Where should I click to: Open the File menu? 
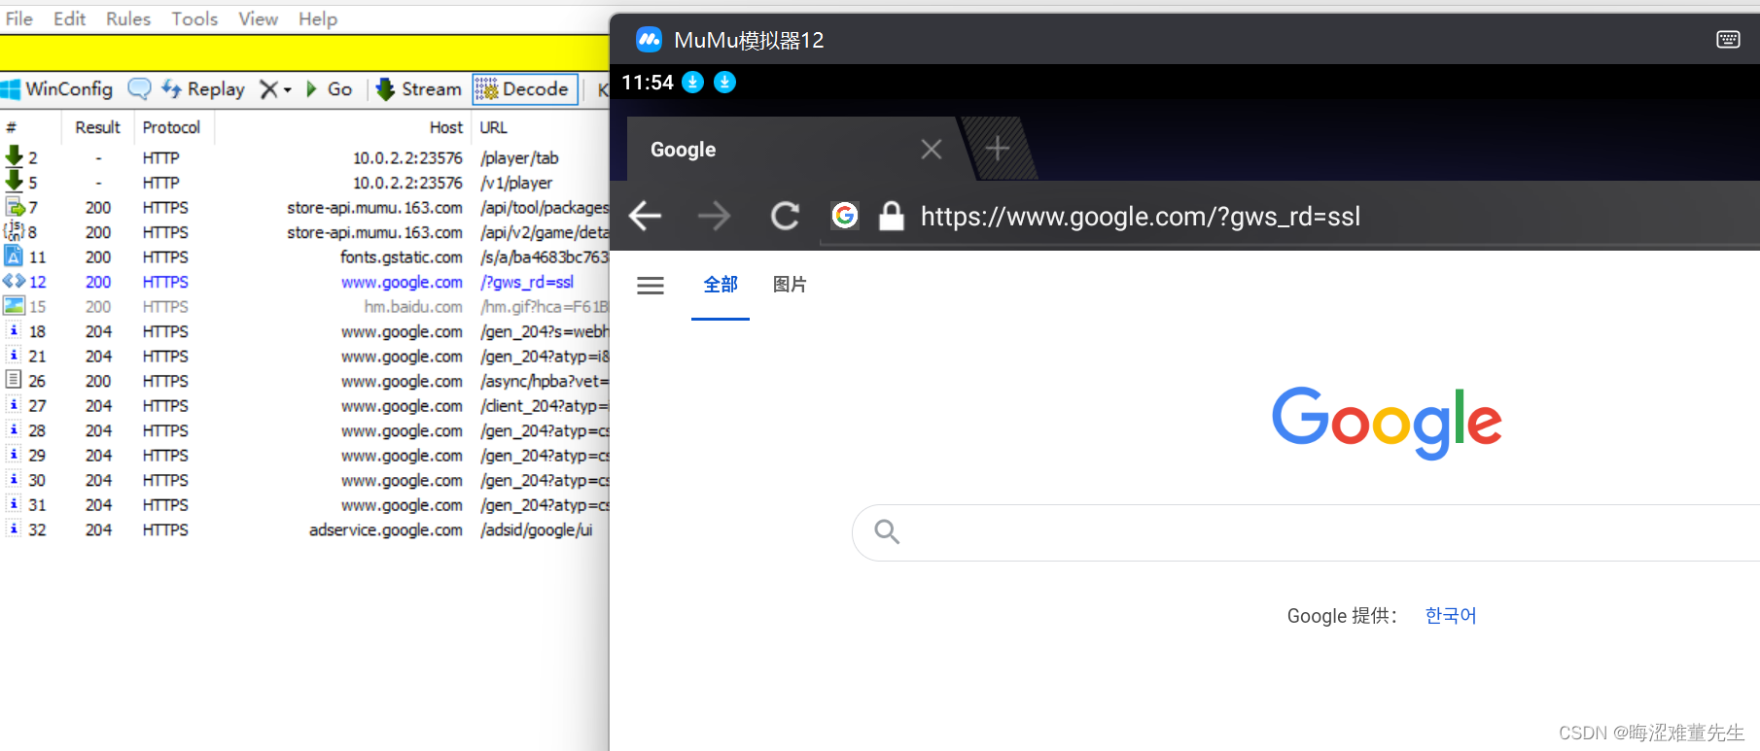click(x=19, y=18)
